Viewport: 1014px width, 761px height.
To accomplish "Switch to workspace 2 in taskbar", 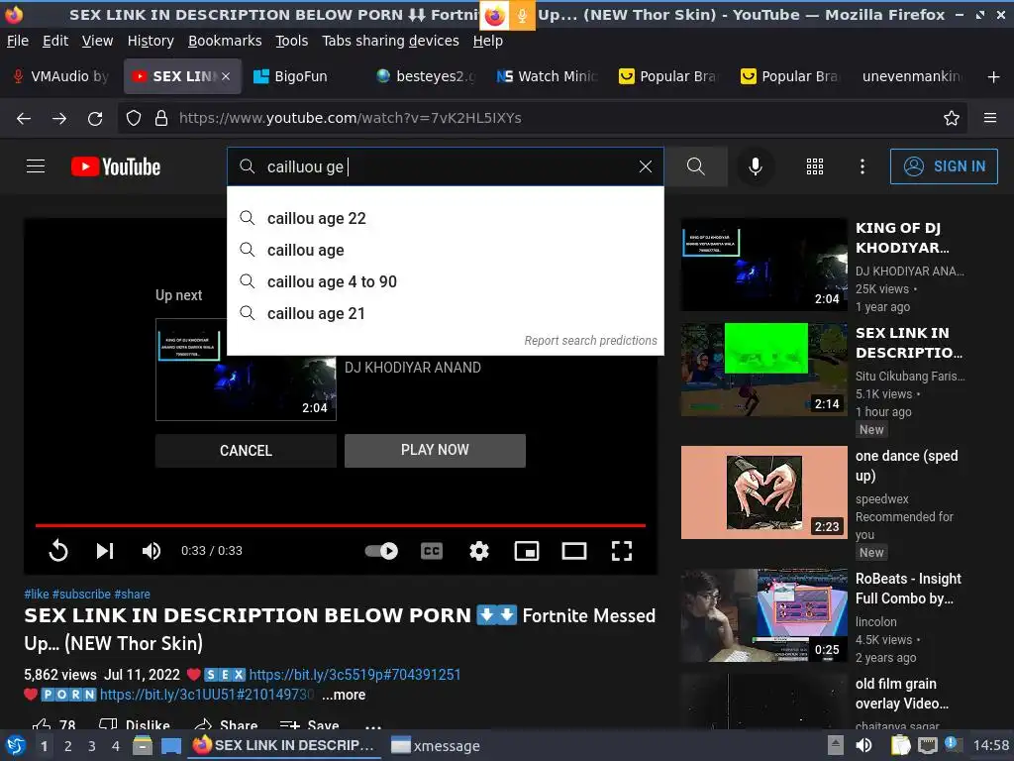I will pyautogui.click(x=68, y=746).
